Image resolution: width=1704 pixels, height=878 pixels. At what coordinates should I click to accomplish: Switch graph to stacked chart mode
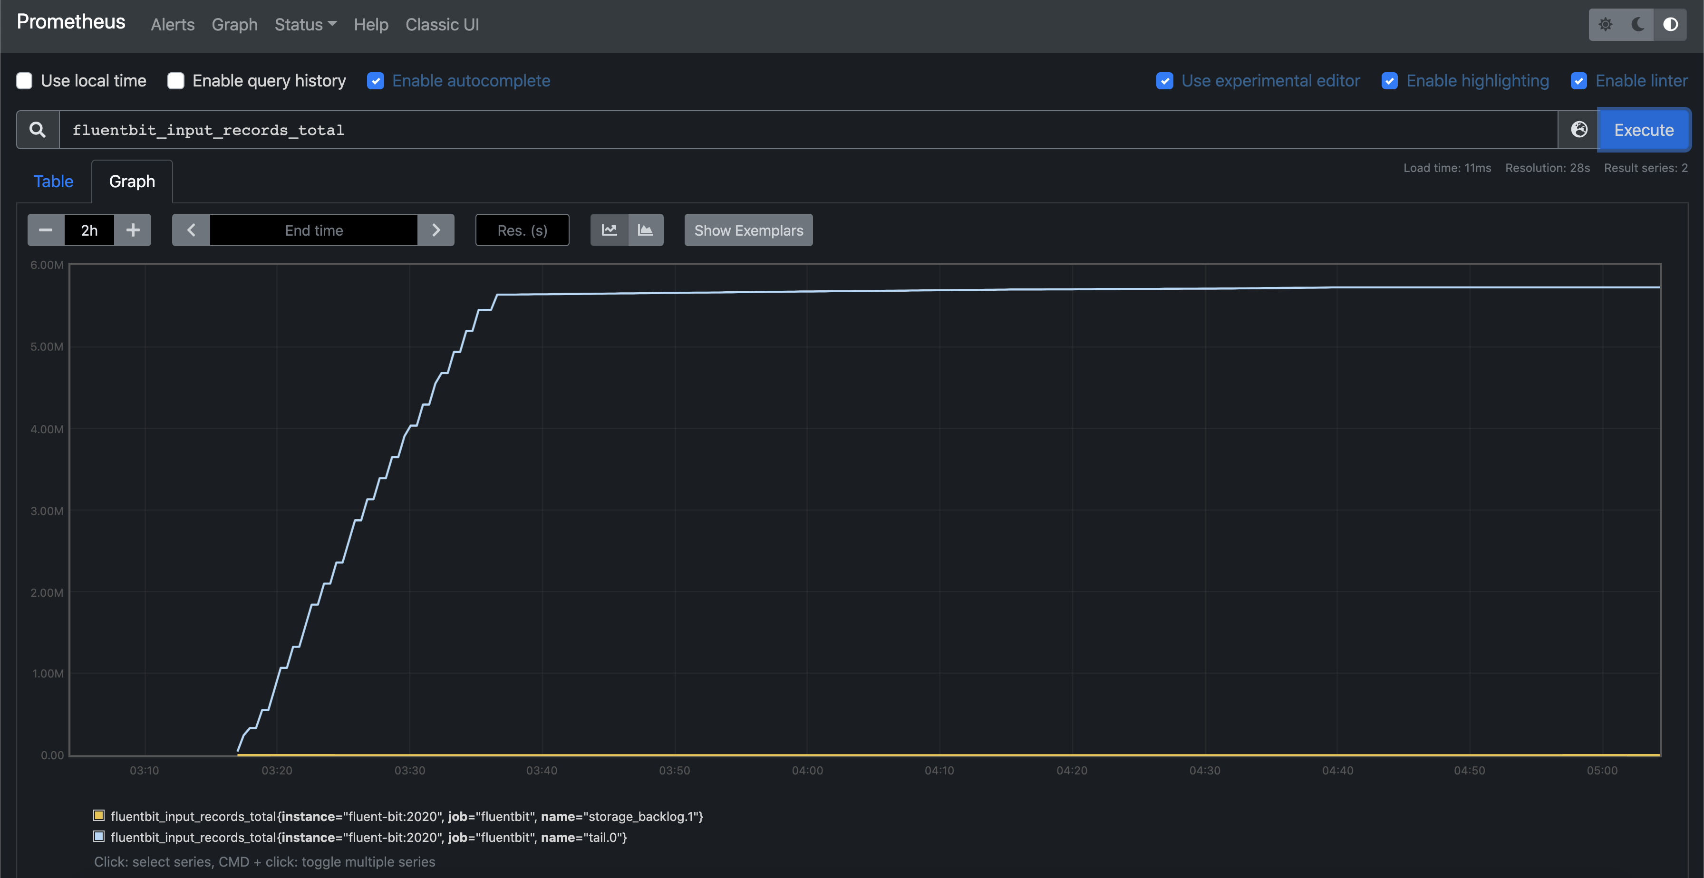coord(646,230)
